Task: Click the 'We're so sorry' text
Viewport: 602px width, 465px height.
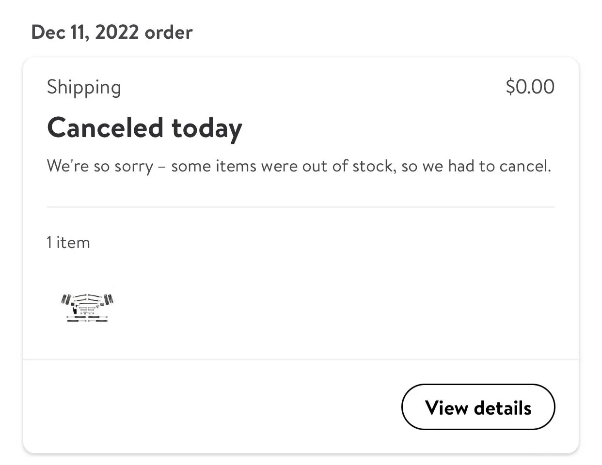Action: [100, 166]
